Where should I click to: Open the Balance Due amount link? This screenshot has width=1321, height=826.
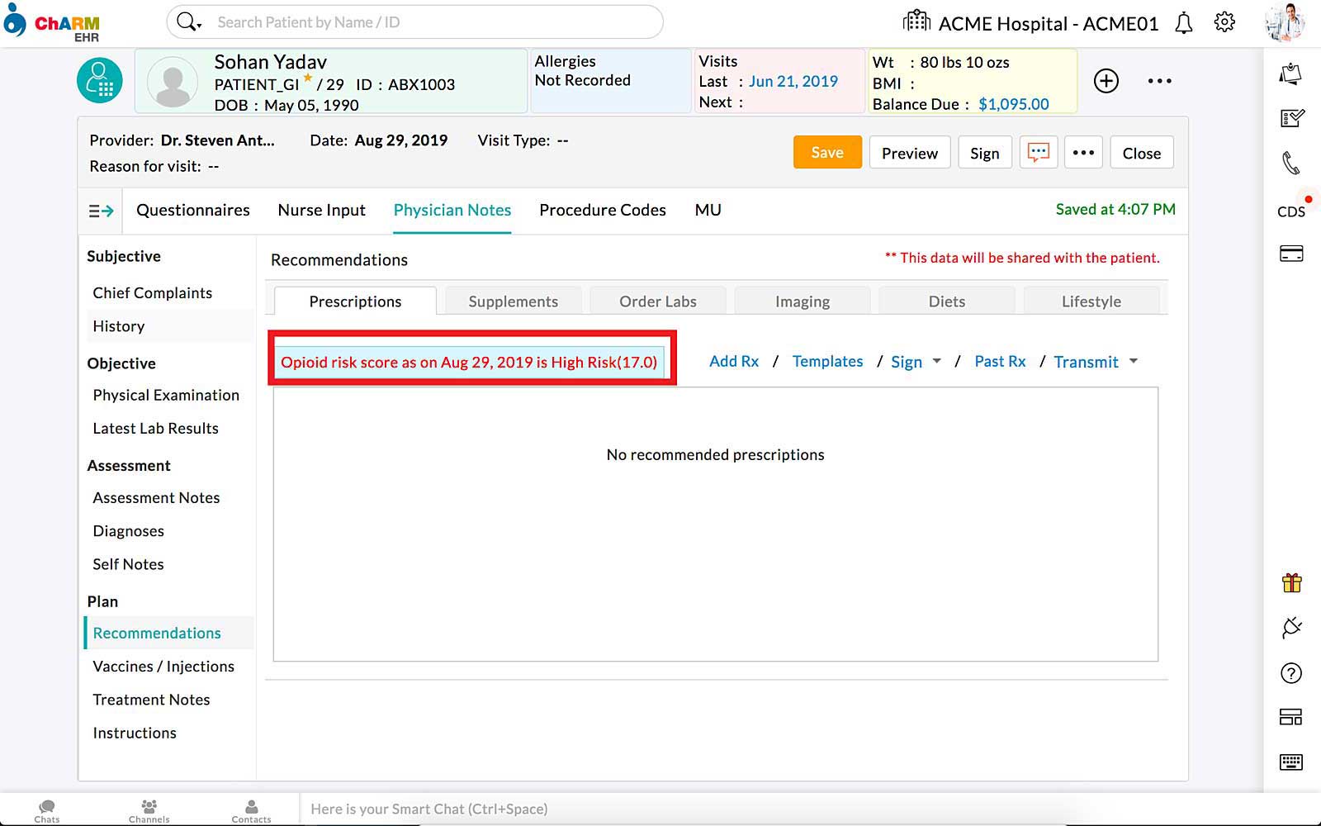(x=1013, y=104)
